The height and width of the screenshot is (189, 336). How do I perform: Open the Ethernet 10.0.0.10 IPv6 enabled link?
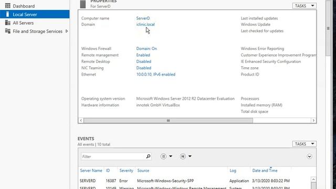[156, 75]
